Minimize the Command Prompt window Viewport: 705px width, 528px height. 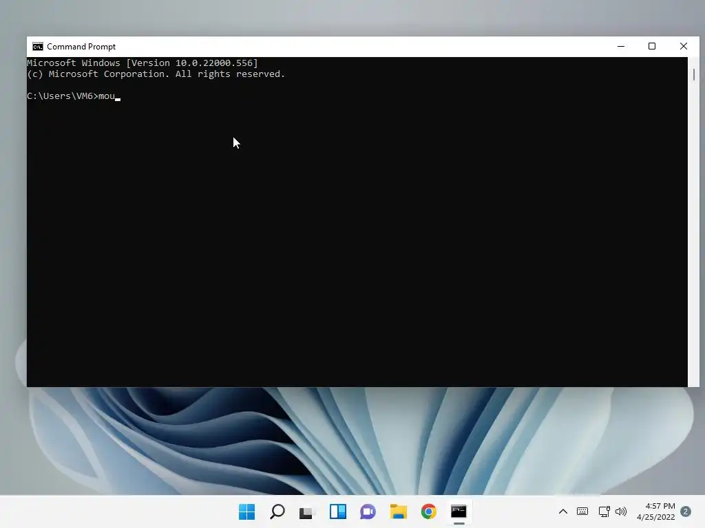pyautogui.click(x=621, y=46)
